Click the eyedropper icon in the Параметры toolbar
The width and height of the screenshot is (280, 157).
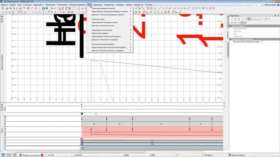266,19
